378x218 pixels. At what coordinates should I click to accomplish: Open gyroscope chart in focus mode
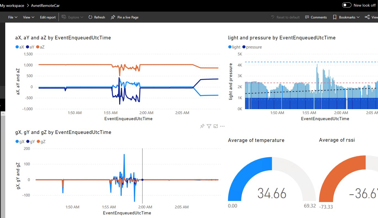[216, 126]
